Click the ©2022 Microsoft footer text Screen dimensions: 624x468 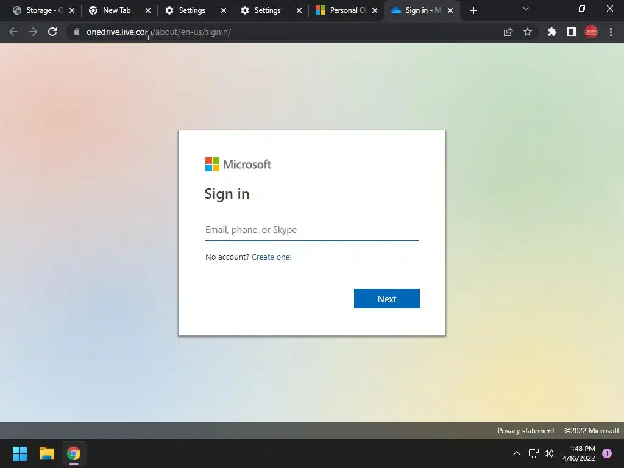point(591,431)
